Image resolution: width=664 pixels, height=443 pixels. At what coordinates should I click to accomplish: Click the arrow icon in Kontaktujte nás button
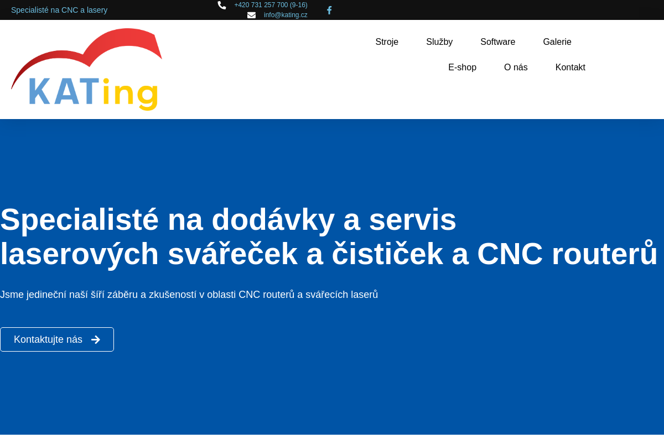pyautogui.click(x=96, y=339)
